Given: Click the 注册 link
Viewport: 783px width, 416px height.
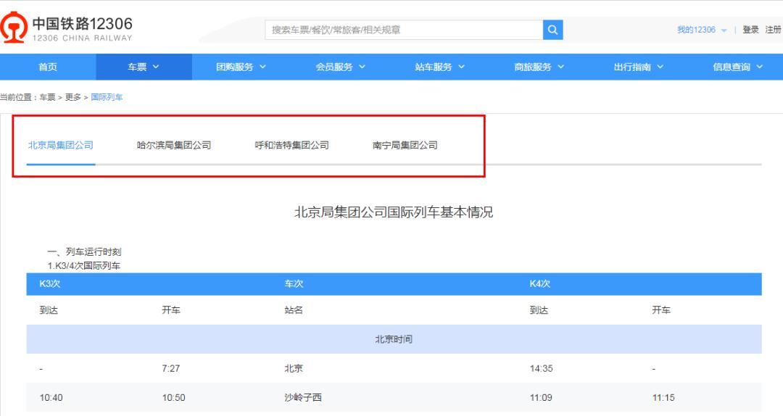Looking at the screenshot, I should (773, 30).
